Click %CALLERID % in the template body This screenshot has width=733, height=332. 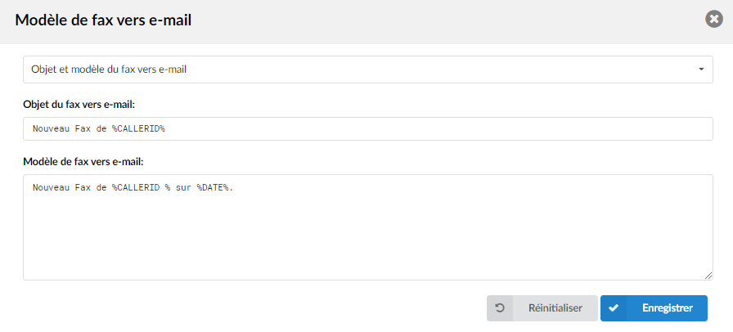[142, 187]
